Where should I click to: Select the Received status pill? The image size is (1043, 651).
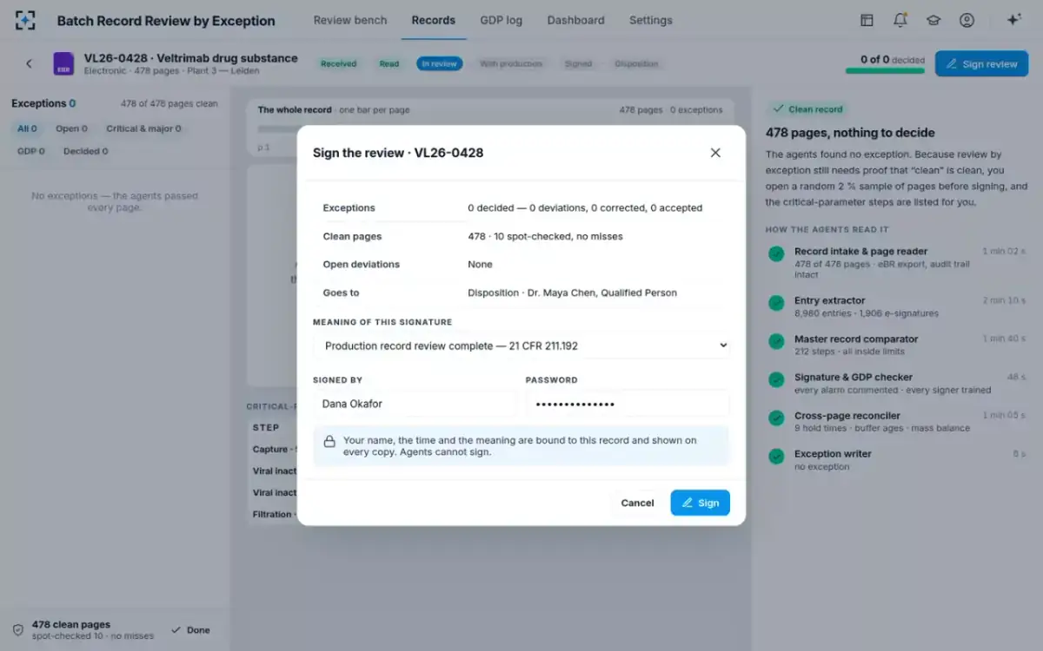tap(339, 63)
